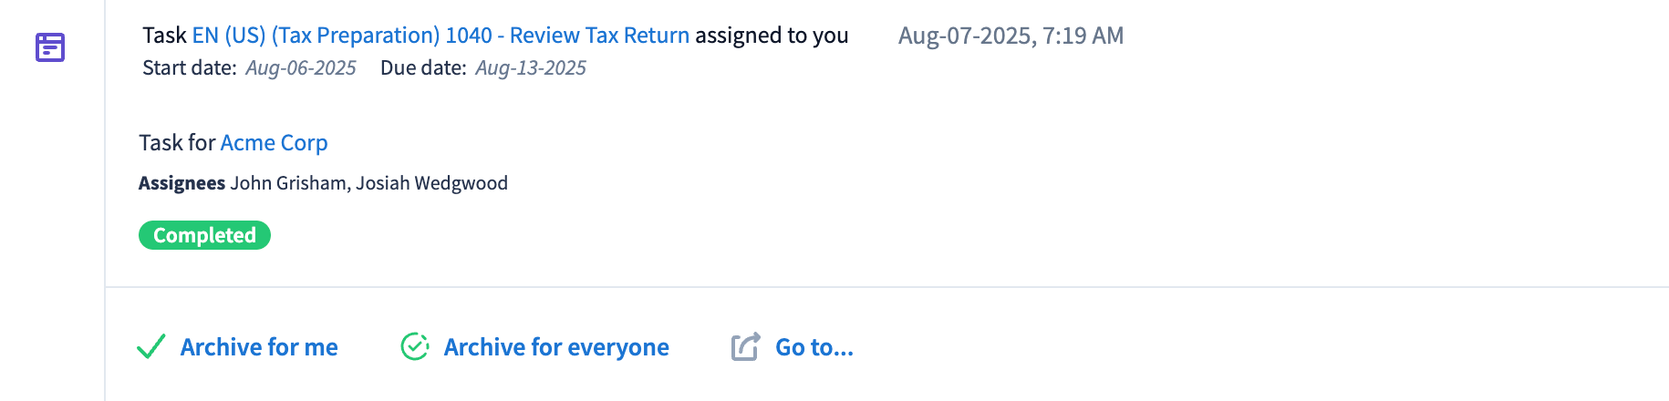Screen dimensions: 1669x401
Task: Click the Go to share arrow icon
Action: point(745,347)
